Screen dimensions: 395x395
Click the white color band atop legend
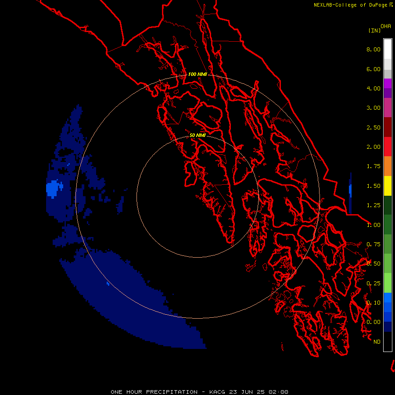click(388, 49)
